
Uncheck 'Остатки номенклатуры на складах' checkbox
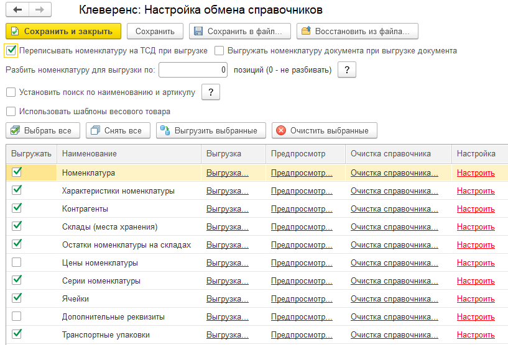click(17, 244)
